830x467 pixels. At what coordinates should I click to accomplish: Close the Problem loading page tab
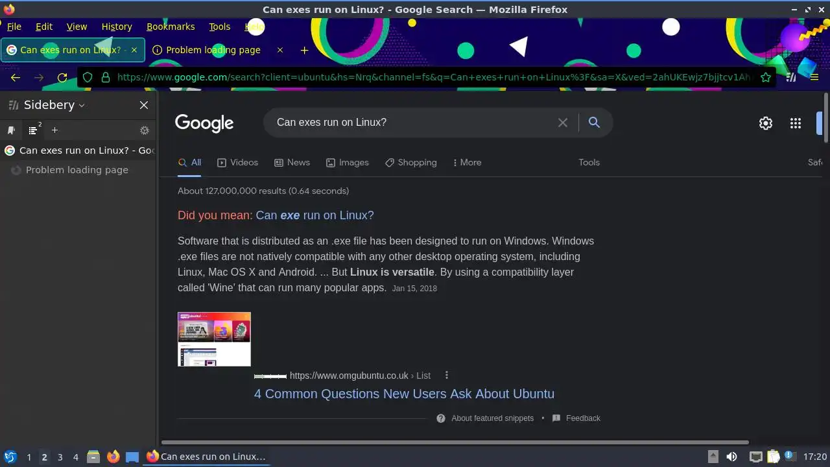point(280,50)
